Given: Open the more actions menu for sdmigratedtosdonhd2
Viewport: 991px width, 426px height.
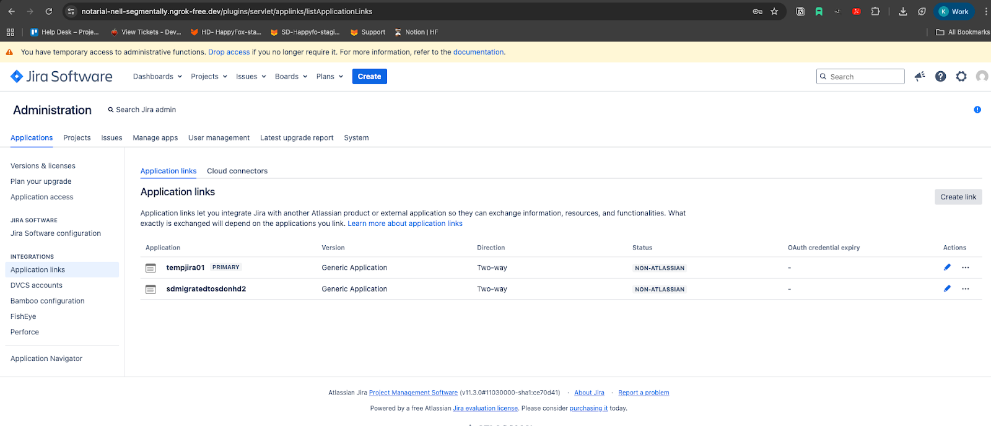Looking at the screenshot, I should (x=965, y=289).
